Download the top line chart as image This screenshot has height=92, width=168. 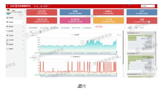pos(120,35)
